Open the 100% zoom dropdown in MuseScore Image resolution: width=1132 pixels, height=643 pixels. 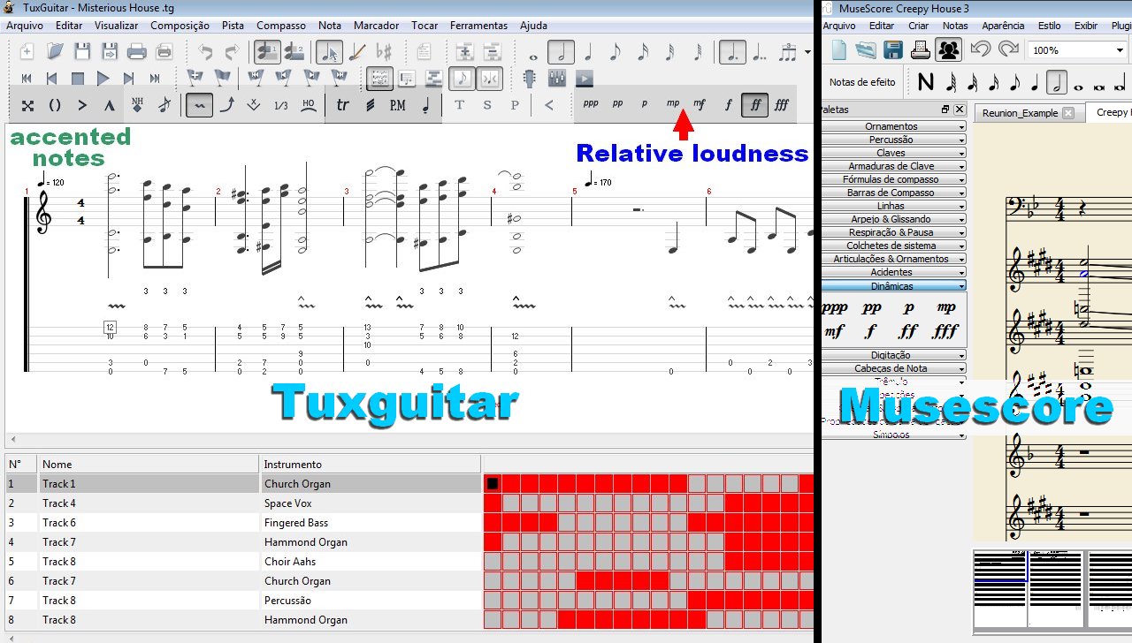1075,50
